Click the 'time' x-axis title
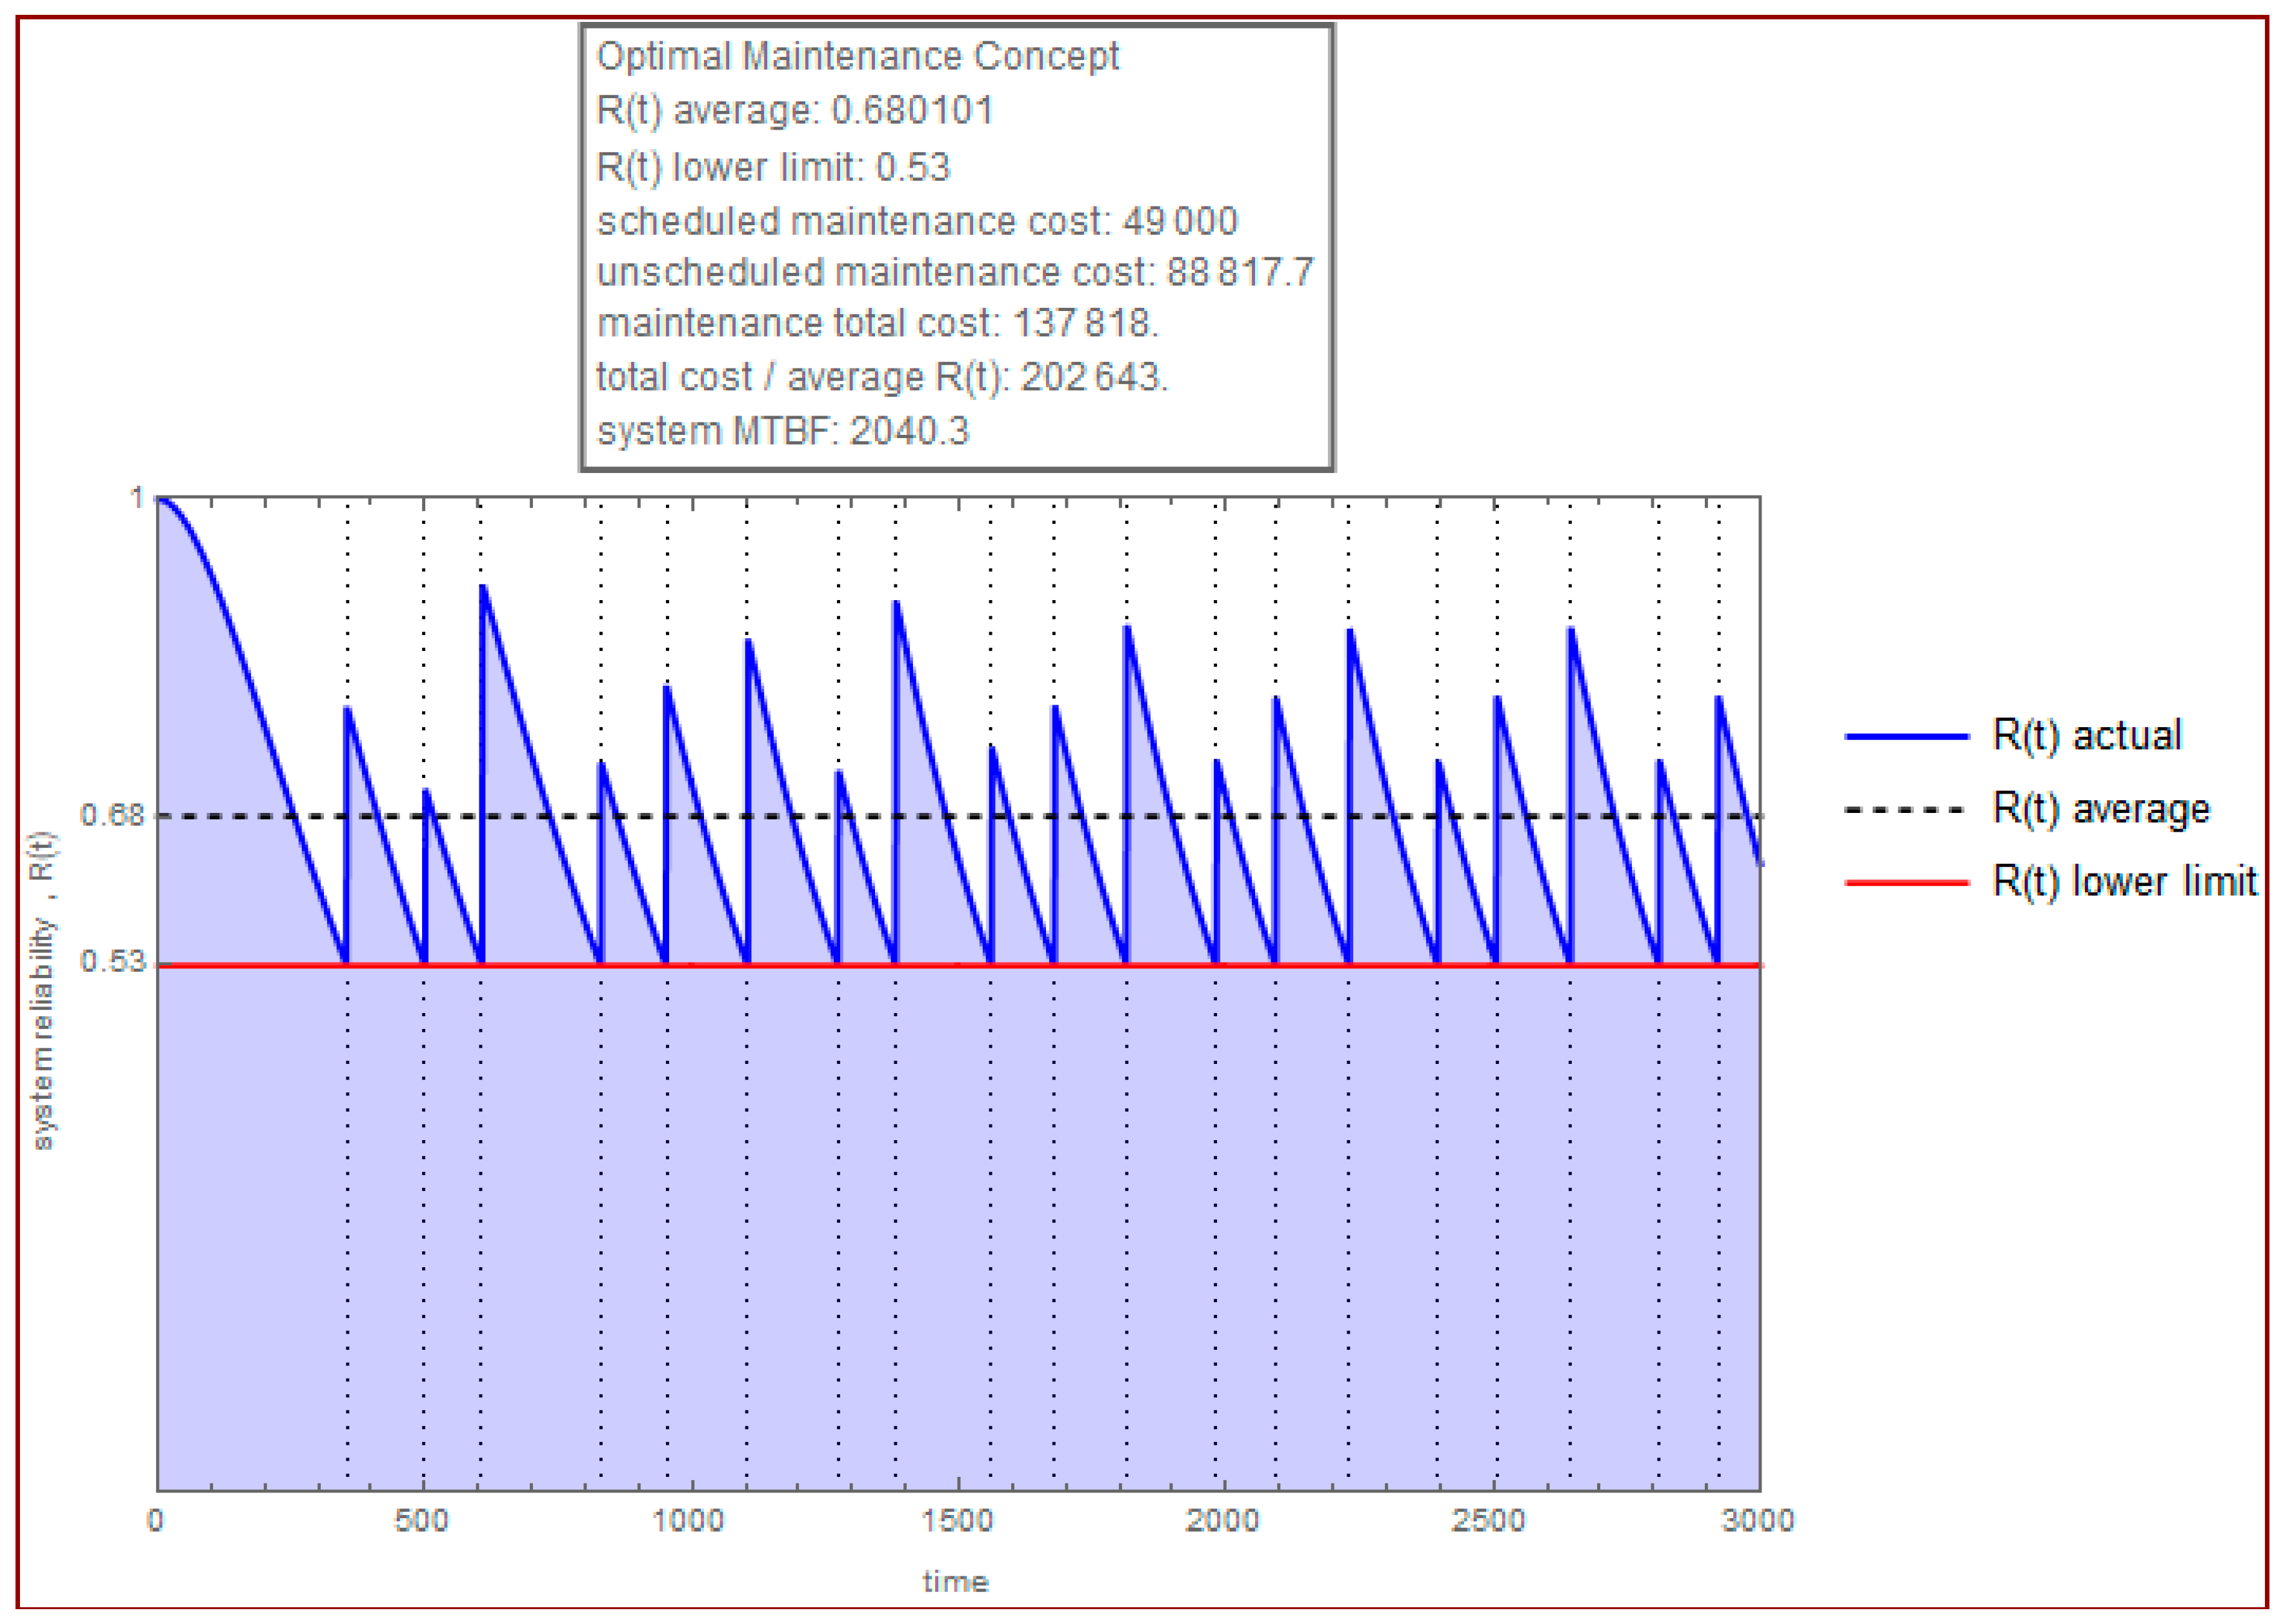Viewport: 2283px width, 1624px height. tap(955, 1582)
